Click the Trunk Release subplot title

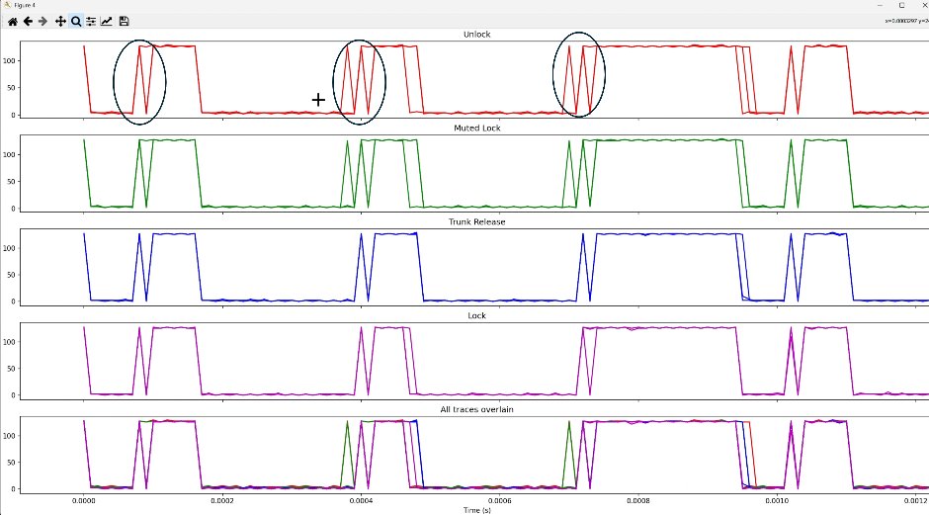point(477,221)
